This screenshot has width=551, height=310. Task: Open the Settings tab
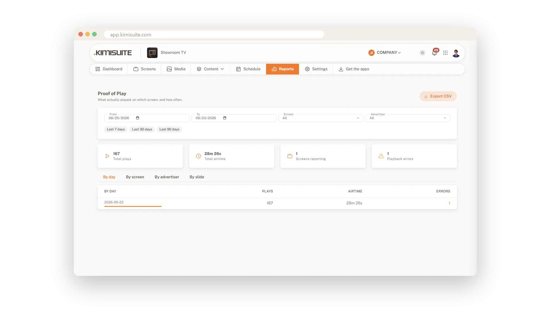tap(316, 69)
